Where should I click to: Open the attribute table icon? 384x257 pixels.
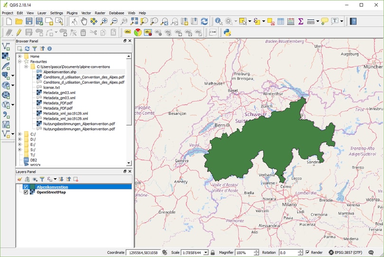click(281, 21)
